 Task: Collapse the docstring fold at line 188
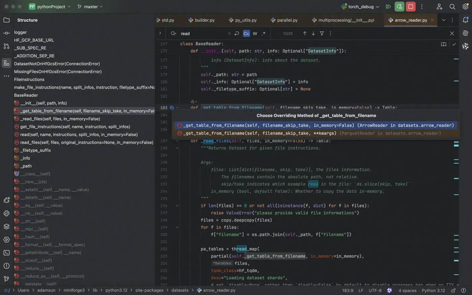pyautogui.click(x=177, y=148)
